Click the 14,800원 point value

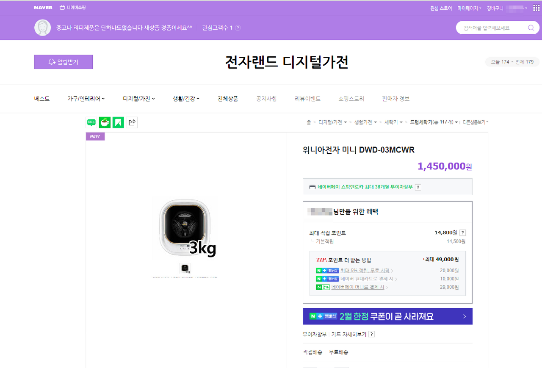coord(446,232)
